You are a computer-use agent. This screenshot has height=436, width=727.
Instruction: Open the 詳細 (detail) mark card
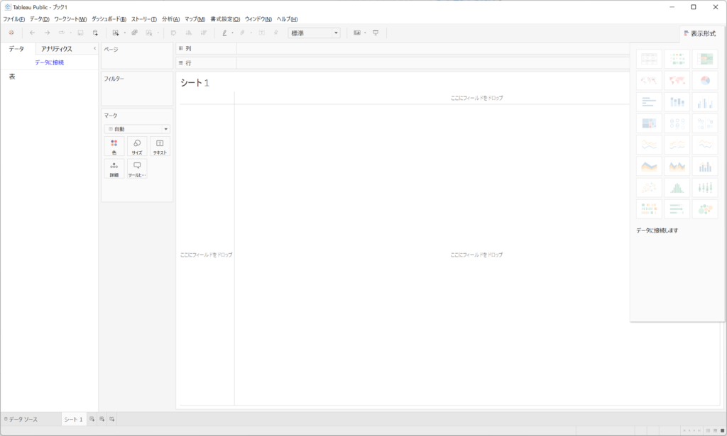pyautogui.click(x=114, y=169)
